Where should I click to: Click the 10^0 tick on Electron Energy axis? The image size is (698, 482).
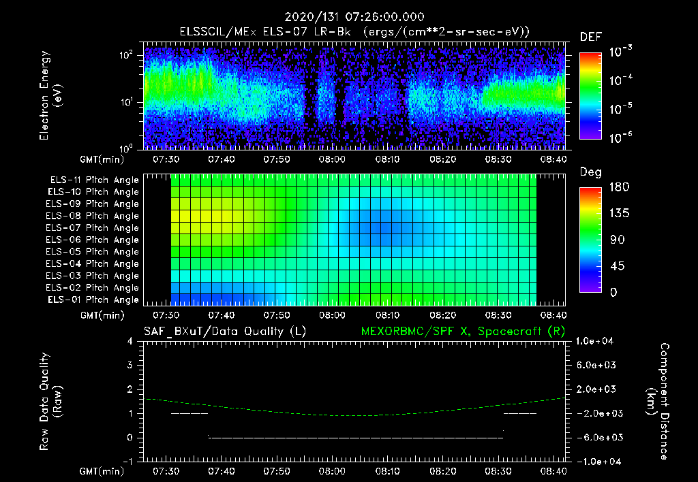(126, 148)
